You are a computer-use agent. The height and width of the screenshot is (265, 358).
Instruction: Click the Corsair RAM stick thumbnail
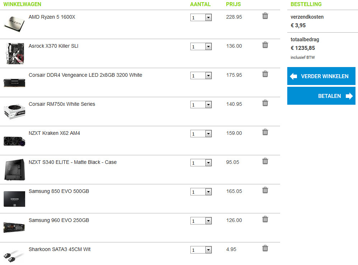click(x=14, y=83)
